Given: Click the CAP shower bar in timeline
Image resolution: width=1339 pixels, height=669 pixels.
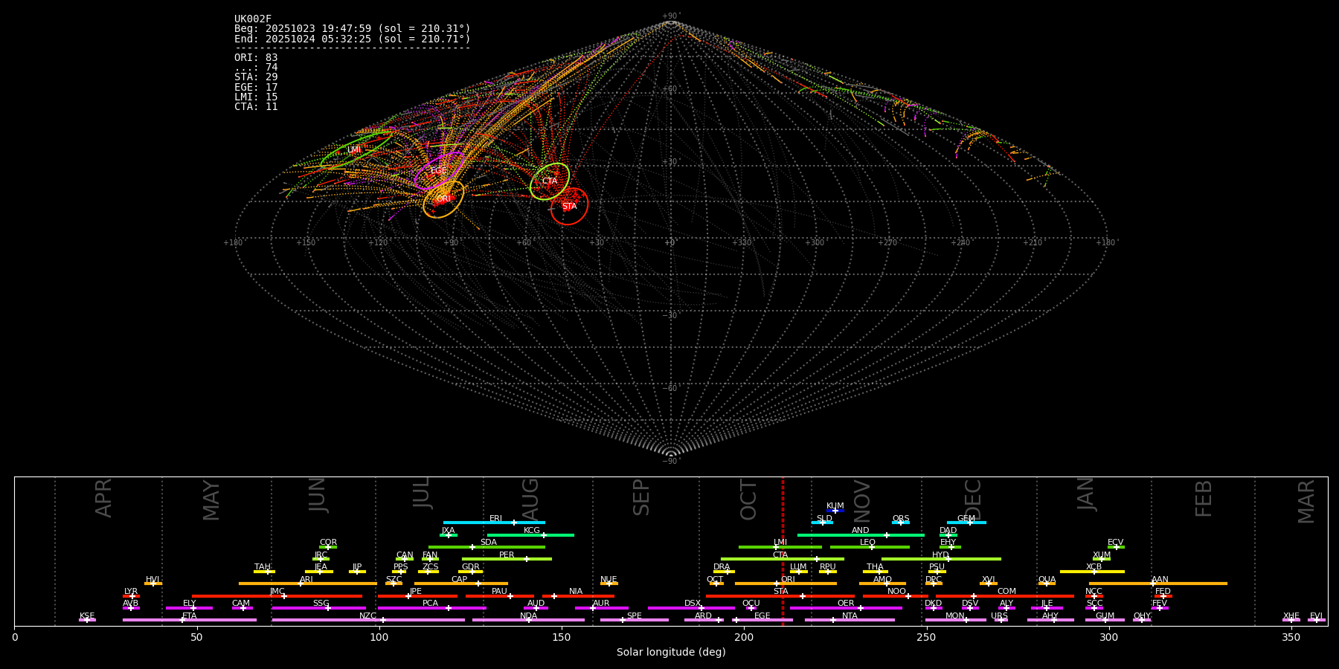Looking at the screenshot, I should (x=461, y=584).
